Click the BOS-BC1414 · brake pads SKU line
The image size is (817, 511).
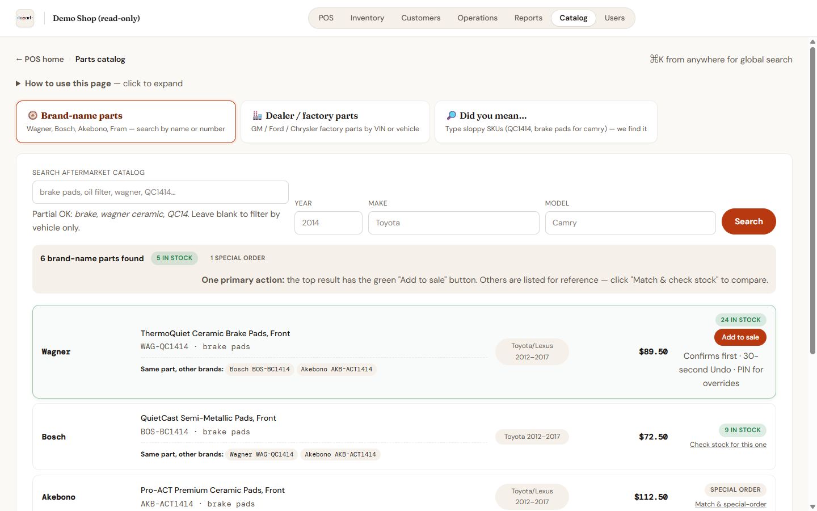coord(195,432)
